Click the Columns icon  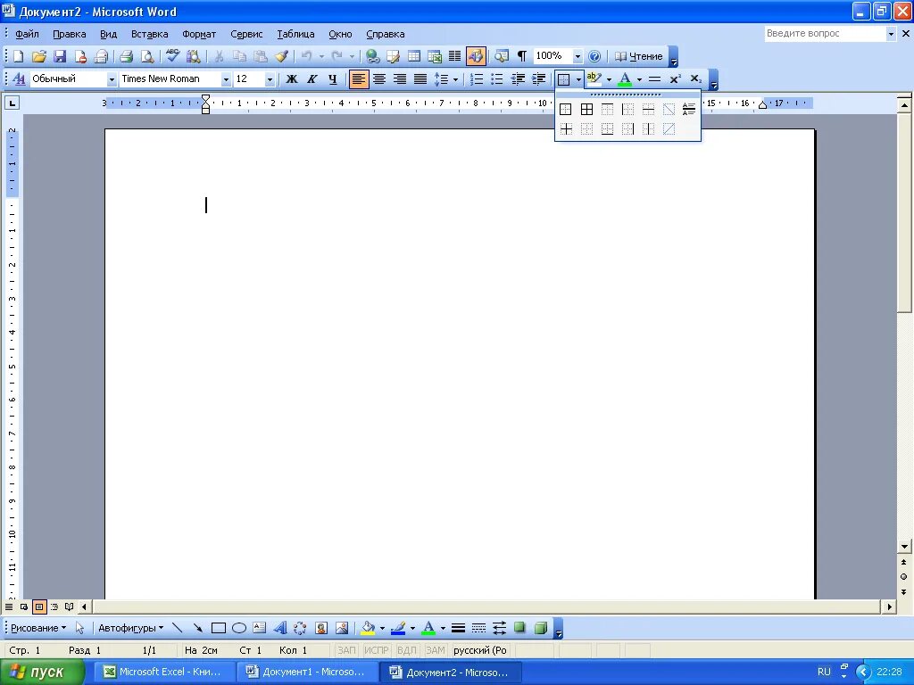coord(454,56)
